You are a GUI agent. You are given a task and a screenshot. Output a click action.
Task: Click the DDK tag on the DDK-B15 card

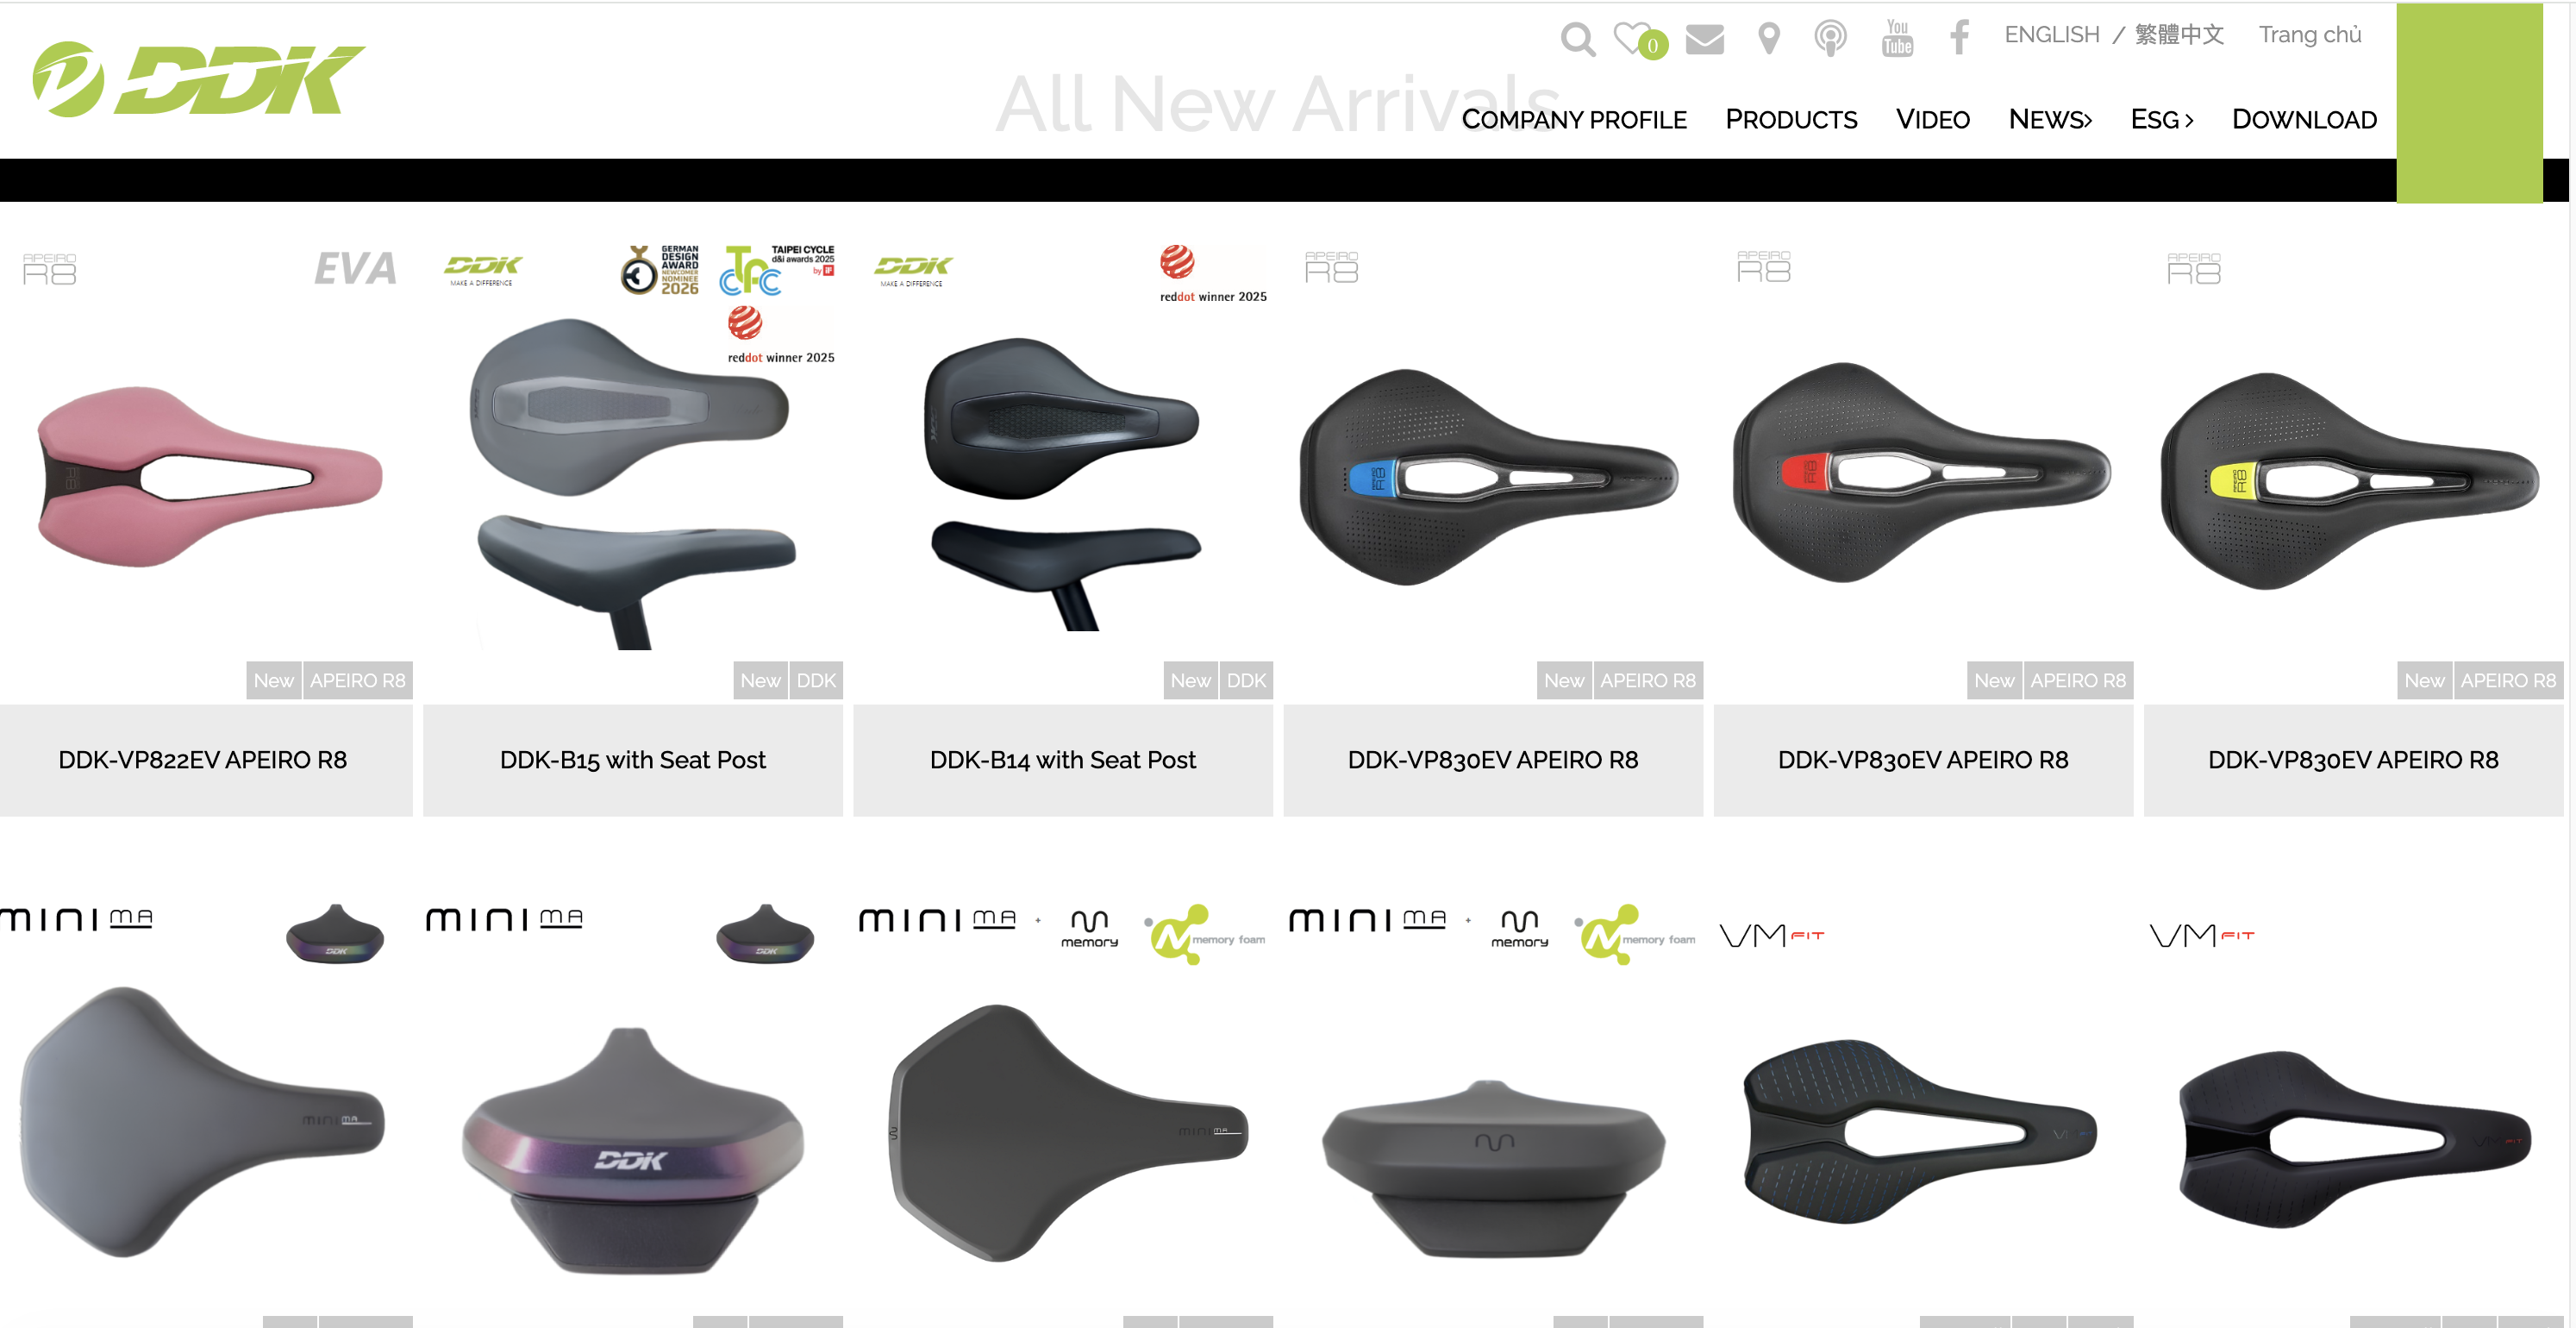click(816, 681)
